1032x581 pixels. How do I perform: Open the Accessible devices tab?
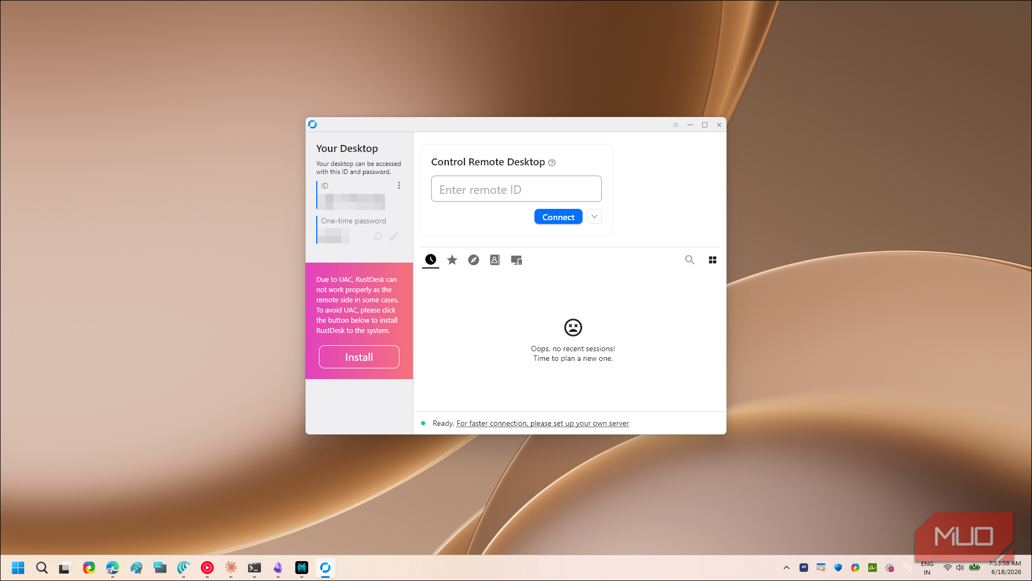(x=517, y=260)
